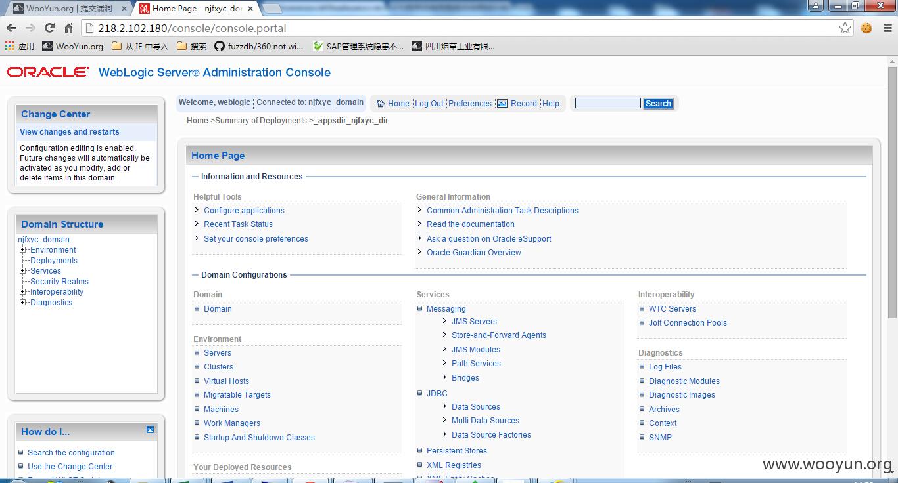Click Home in the breadcrumb trail
Image resolution: width=898 pixels, height=483 pixels.
point(197,121)
